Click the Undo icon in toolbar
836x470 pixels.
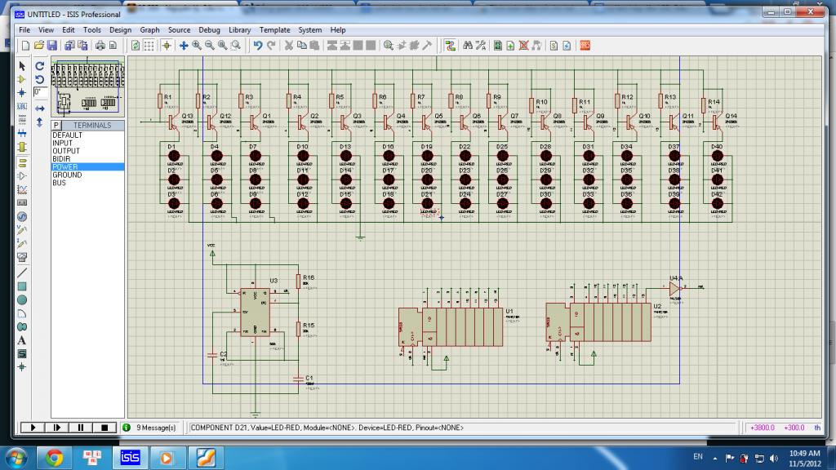pyautogui.click(x=258, y=46)
